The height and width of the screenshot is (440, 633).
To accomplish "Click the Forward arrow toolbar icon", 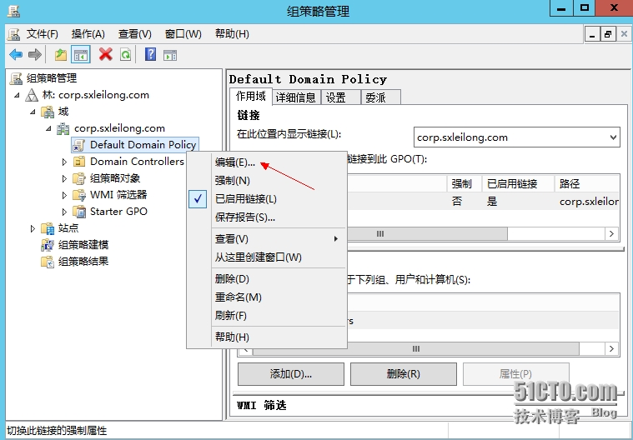I will click(35, 54).
